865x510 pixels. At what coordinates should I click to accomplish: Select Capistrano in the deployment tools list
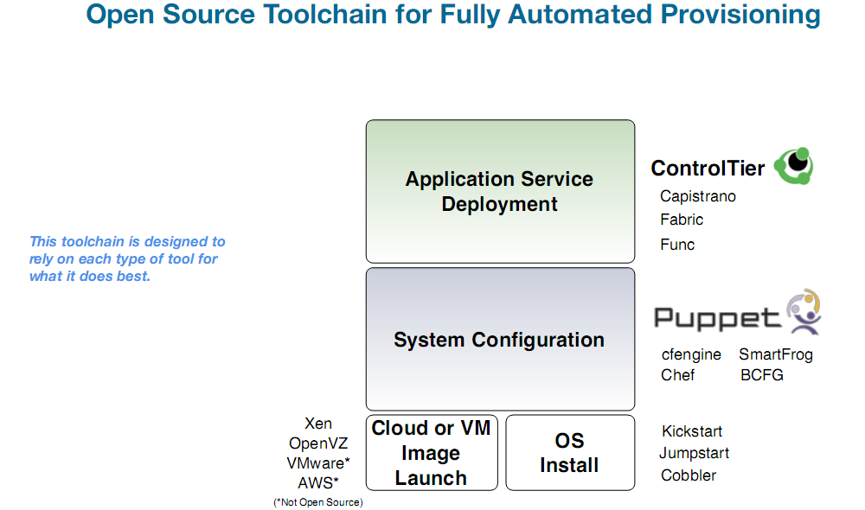tap(698, 196)
